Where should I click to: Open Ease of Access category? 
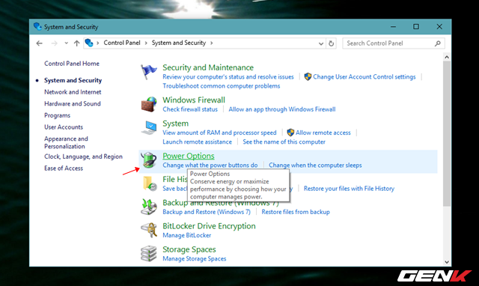[64, 168]
